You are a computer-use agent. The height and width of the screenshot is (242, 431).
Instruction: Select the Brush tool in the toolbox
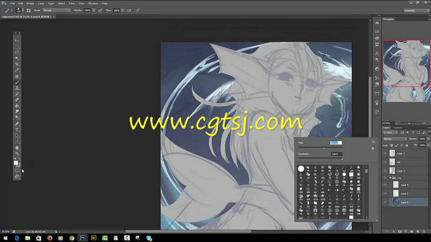17,82
